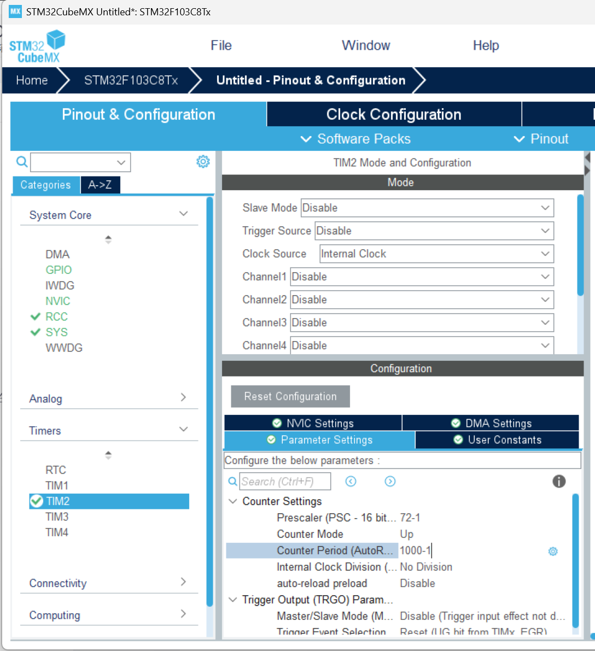This screenshot has width=595, height=651.
Task: Select GPIO in System Core
Action: point(59,270)
